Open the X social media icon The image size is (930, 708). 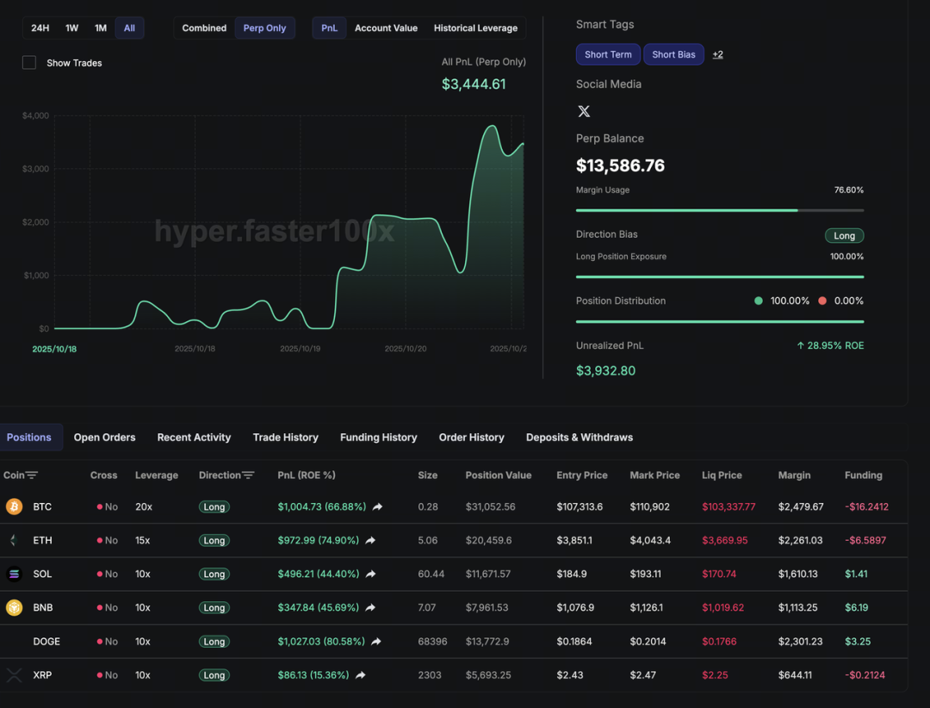coord(584,111)
